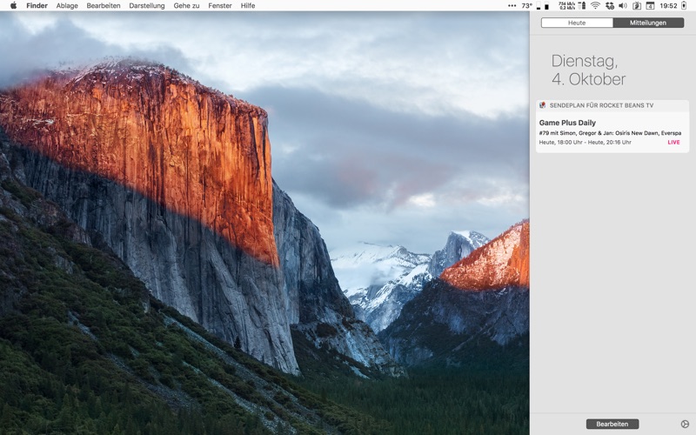Viewport: 696px width, 435px height.
Task: Open notification settings gear icon
Action: [x=685, y=424]
